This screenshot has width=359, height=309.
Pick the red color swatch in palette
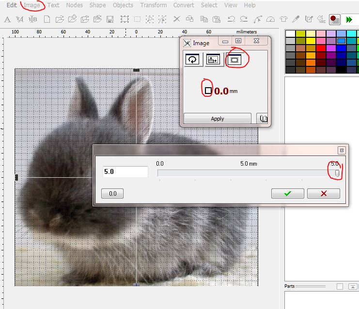320,48
